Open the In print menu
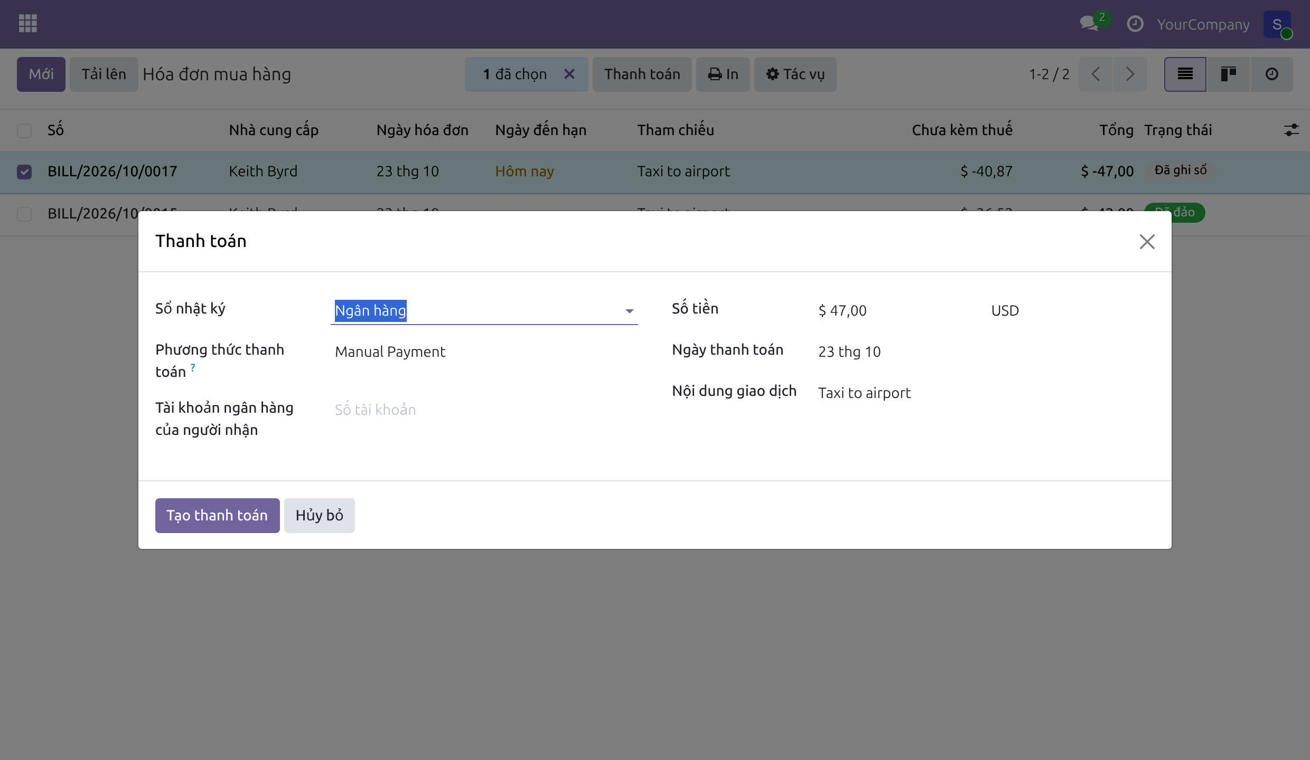Image resolution: width=1310 pixels, height=760 pixels. (x=723, y=74)
